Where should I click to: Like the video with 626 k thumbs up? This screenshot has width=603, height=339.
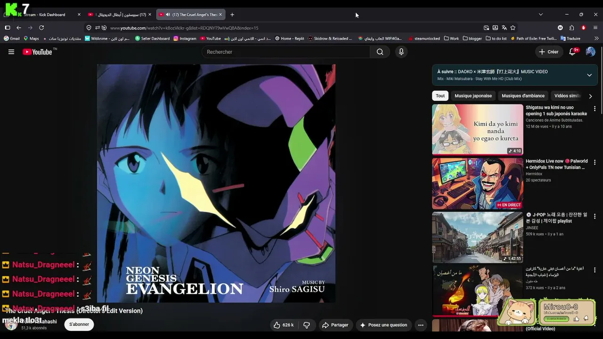[284, 325]
